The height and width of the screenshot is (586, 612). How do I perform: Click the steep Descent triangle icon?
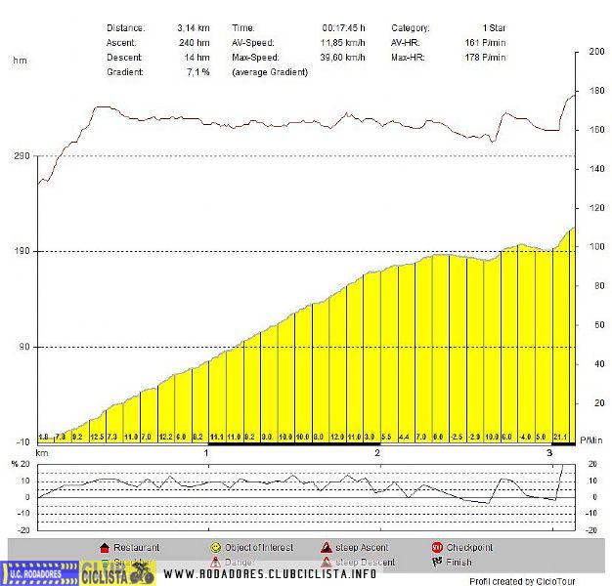point(326,563)
